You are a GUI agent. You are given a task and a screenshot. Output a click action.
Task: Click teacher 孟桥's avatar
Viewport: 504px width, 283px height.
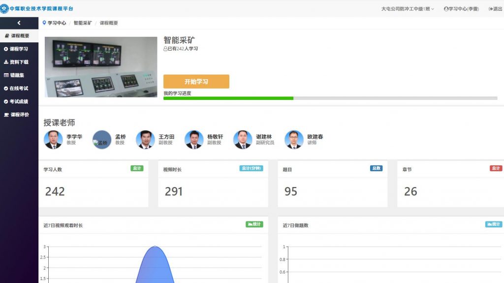pos(102,140)
